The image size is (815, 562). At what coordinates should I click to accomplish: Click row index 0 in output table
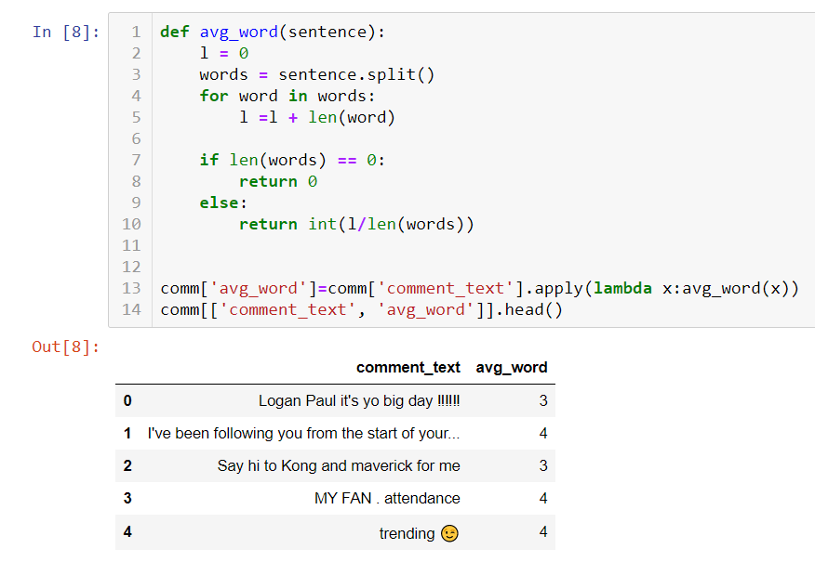coord(127,401)
